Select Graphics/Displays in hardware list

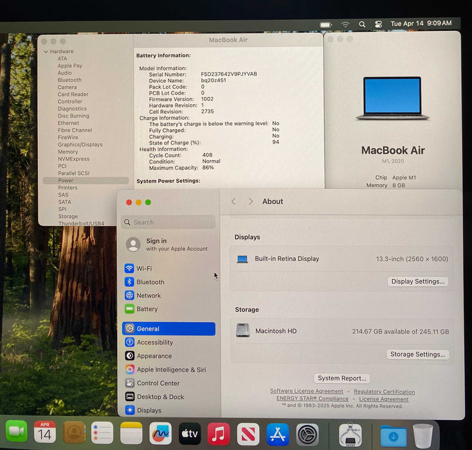pyautogui.click(x=80, y=145)
